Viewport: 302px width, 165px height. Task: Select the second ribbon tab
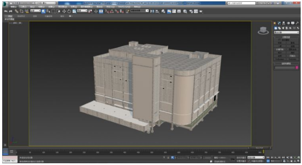coord(21,16)
